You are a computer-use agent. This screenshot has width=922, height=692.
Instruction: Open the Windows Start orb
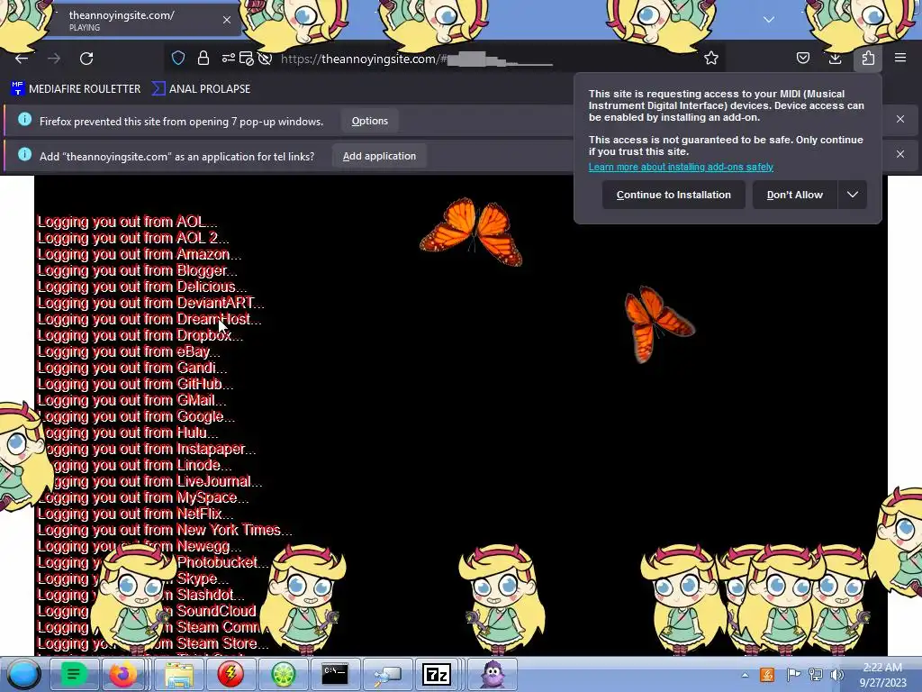point(23,674)
